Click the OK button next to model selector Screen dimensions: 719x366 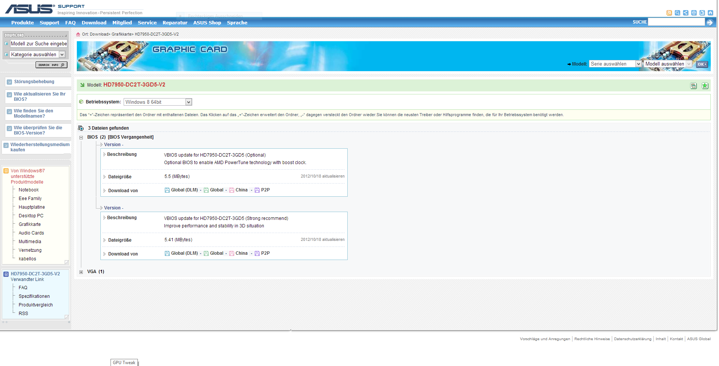(x=702, y=64)
